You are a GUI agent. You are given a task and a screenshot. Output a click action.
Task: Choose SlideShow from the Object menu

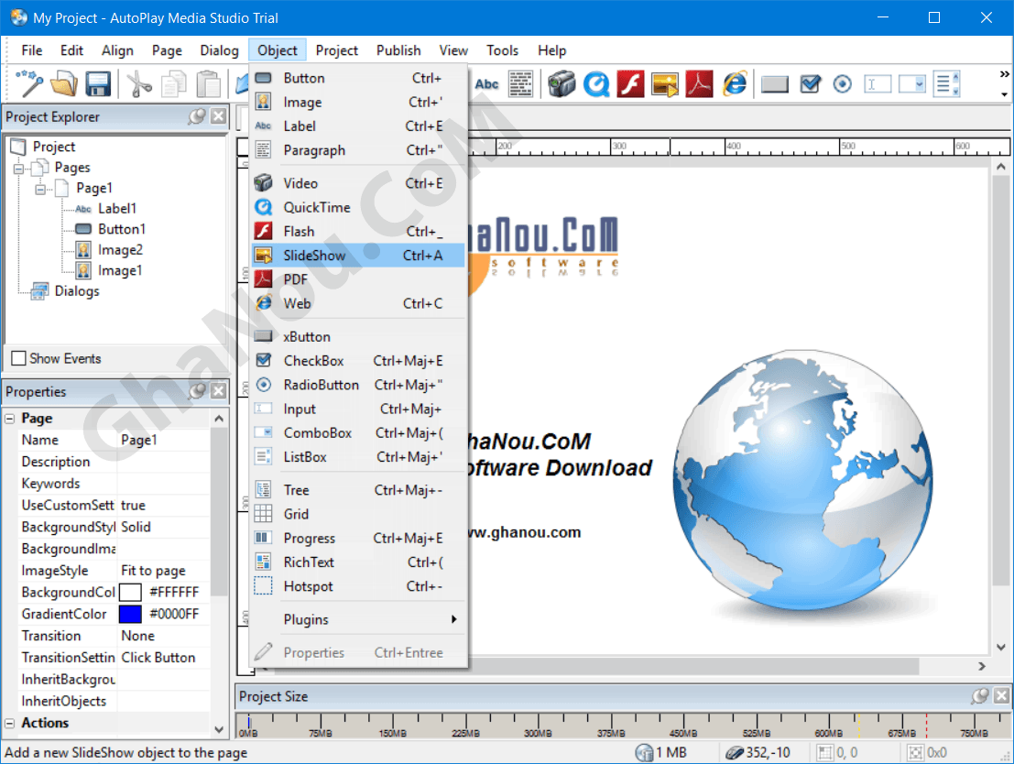tap(358, 256)
